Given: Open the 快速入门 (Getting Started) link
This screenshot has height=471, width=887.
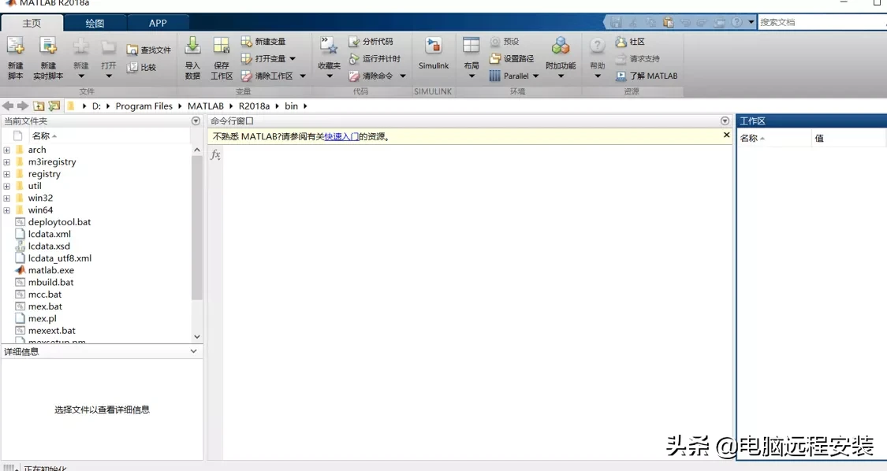Looking at the screenshot, I should point(341,136).
